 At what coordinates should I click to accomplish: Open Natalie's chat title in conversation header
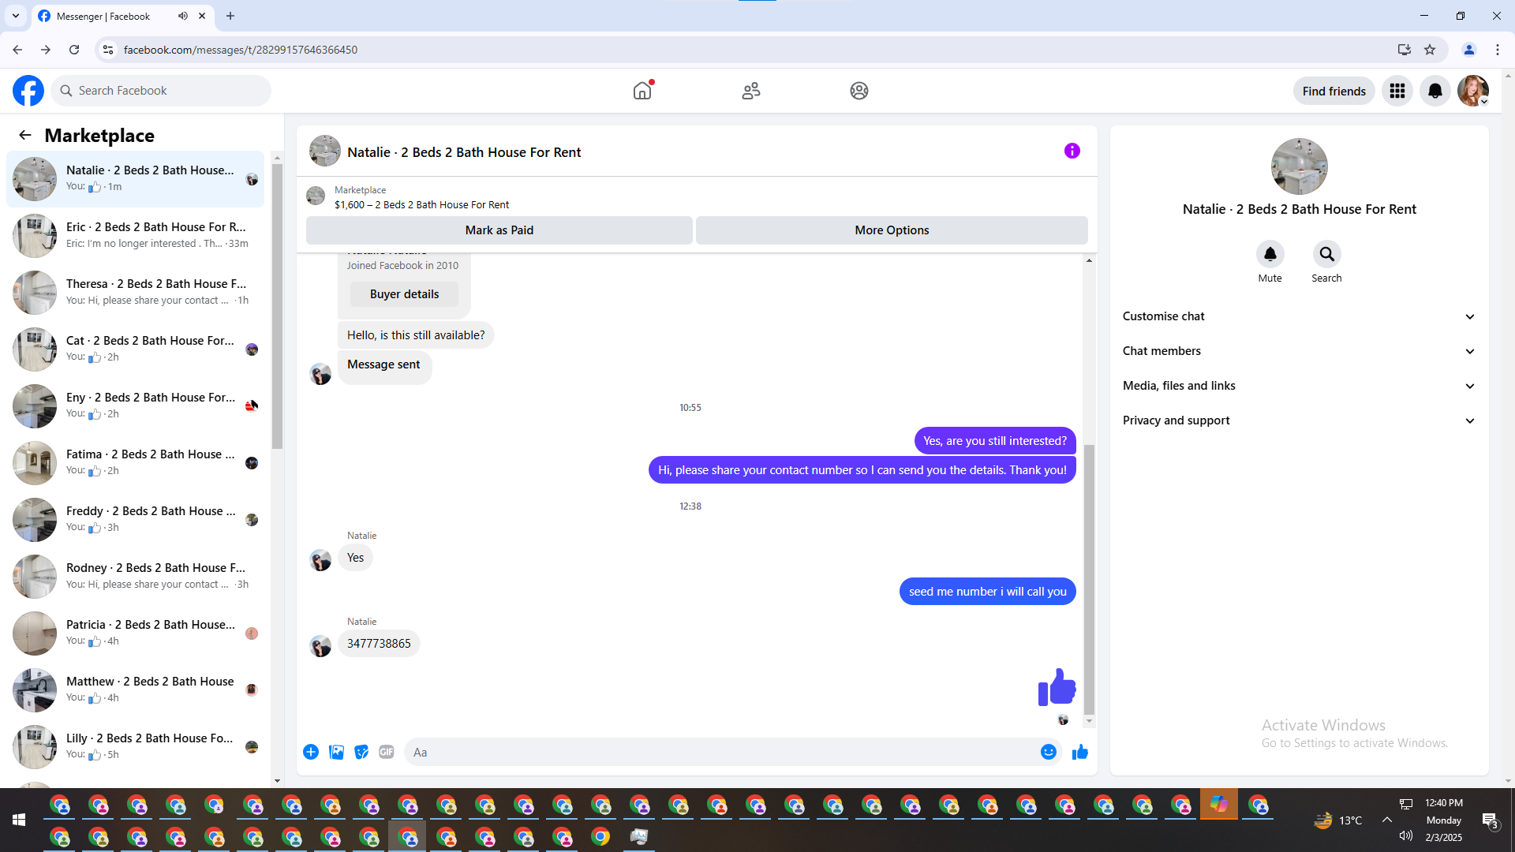pyautogui.click(x=464, y=152)
